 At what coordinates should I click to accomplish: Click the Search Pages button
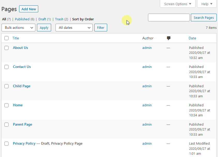tap(204, 18)
